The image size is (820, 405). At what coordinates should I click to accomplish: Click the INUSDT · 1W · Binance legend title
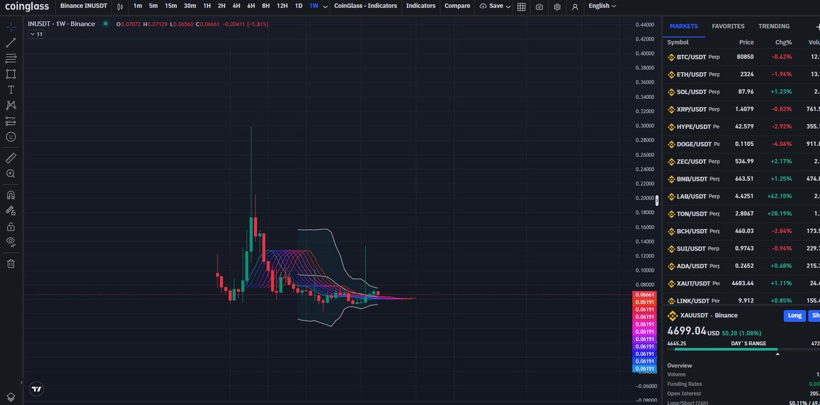pyautogui.click(x=62, y=24)
